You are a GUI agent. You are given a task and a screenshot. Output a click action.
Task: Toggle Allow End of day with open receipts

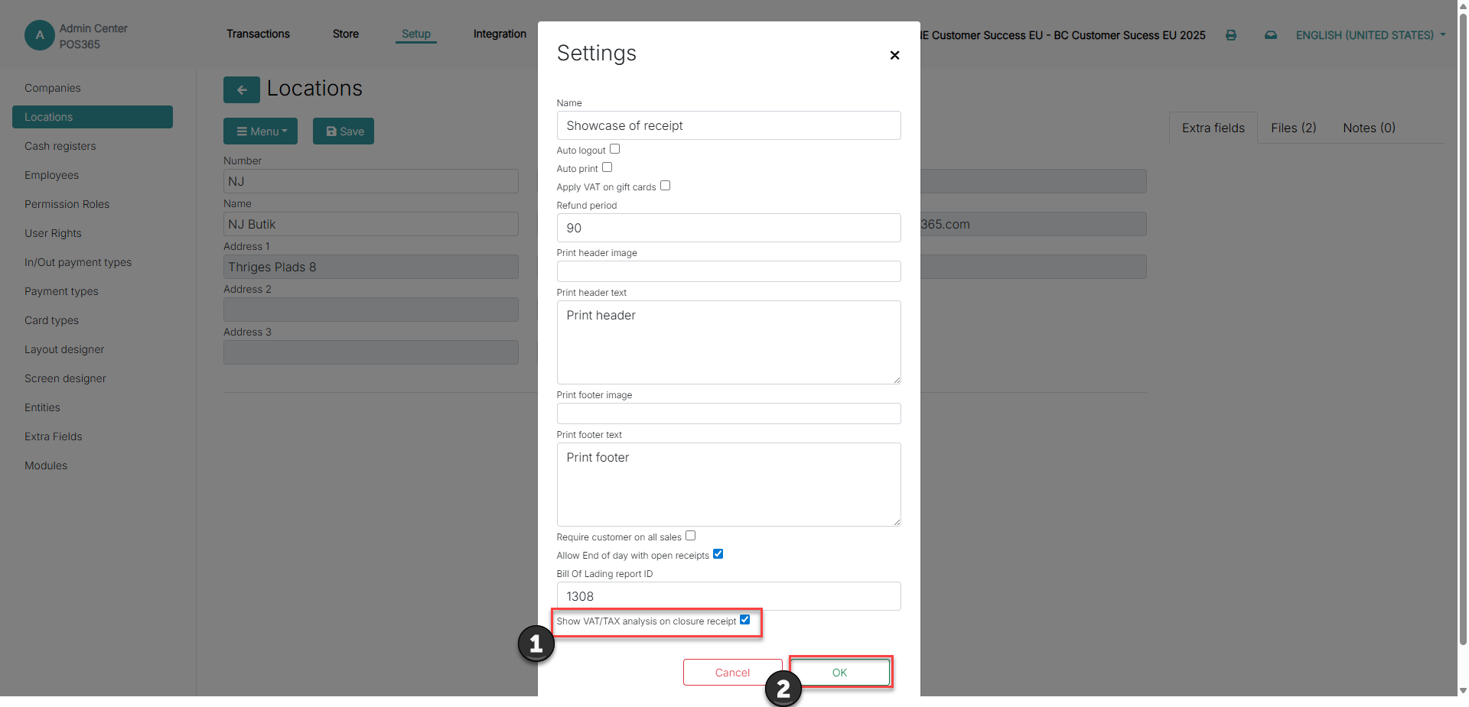(718, 554)
